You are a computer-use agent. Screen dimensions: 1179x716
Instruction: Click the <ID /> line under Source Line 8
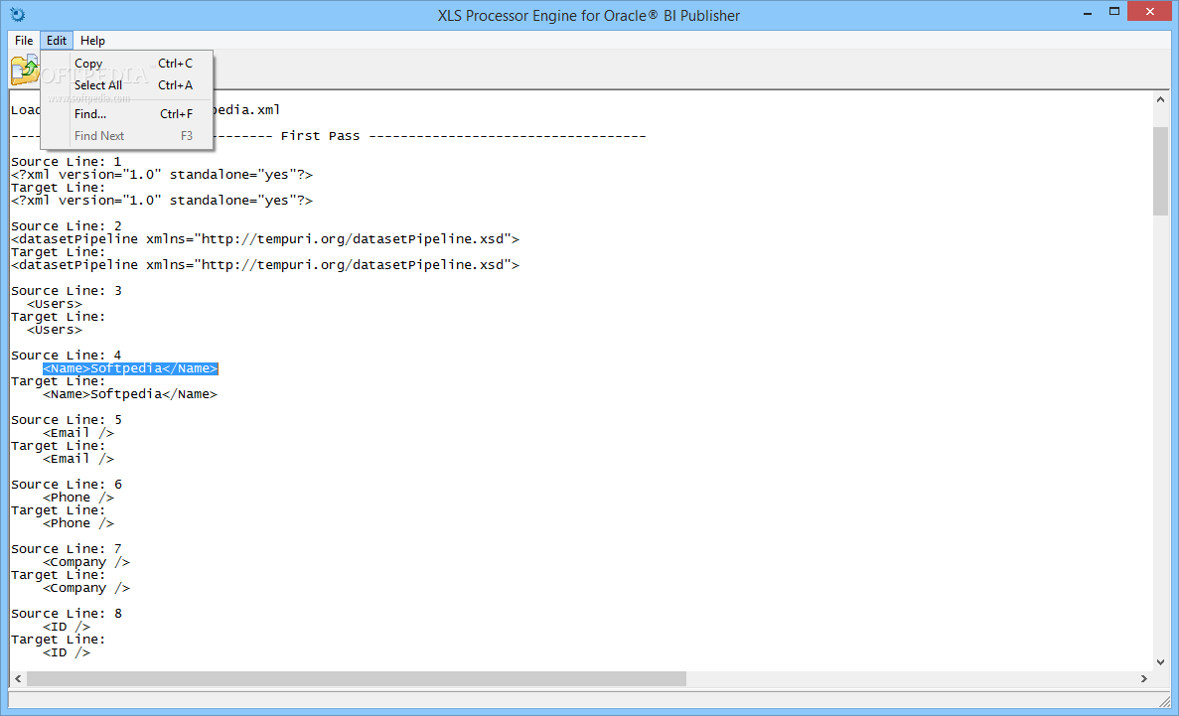67,627
